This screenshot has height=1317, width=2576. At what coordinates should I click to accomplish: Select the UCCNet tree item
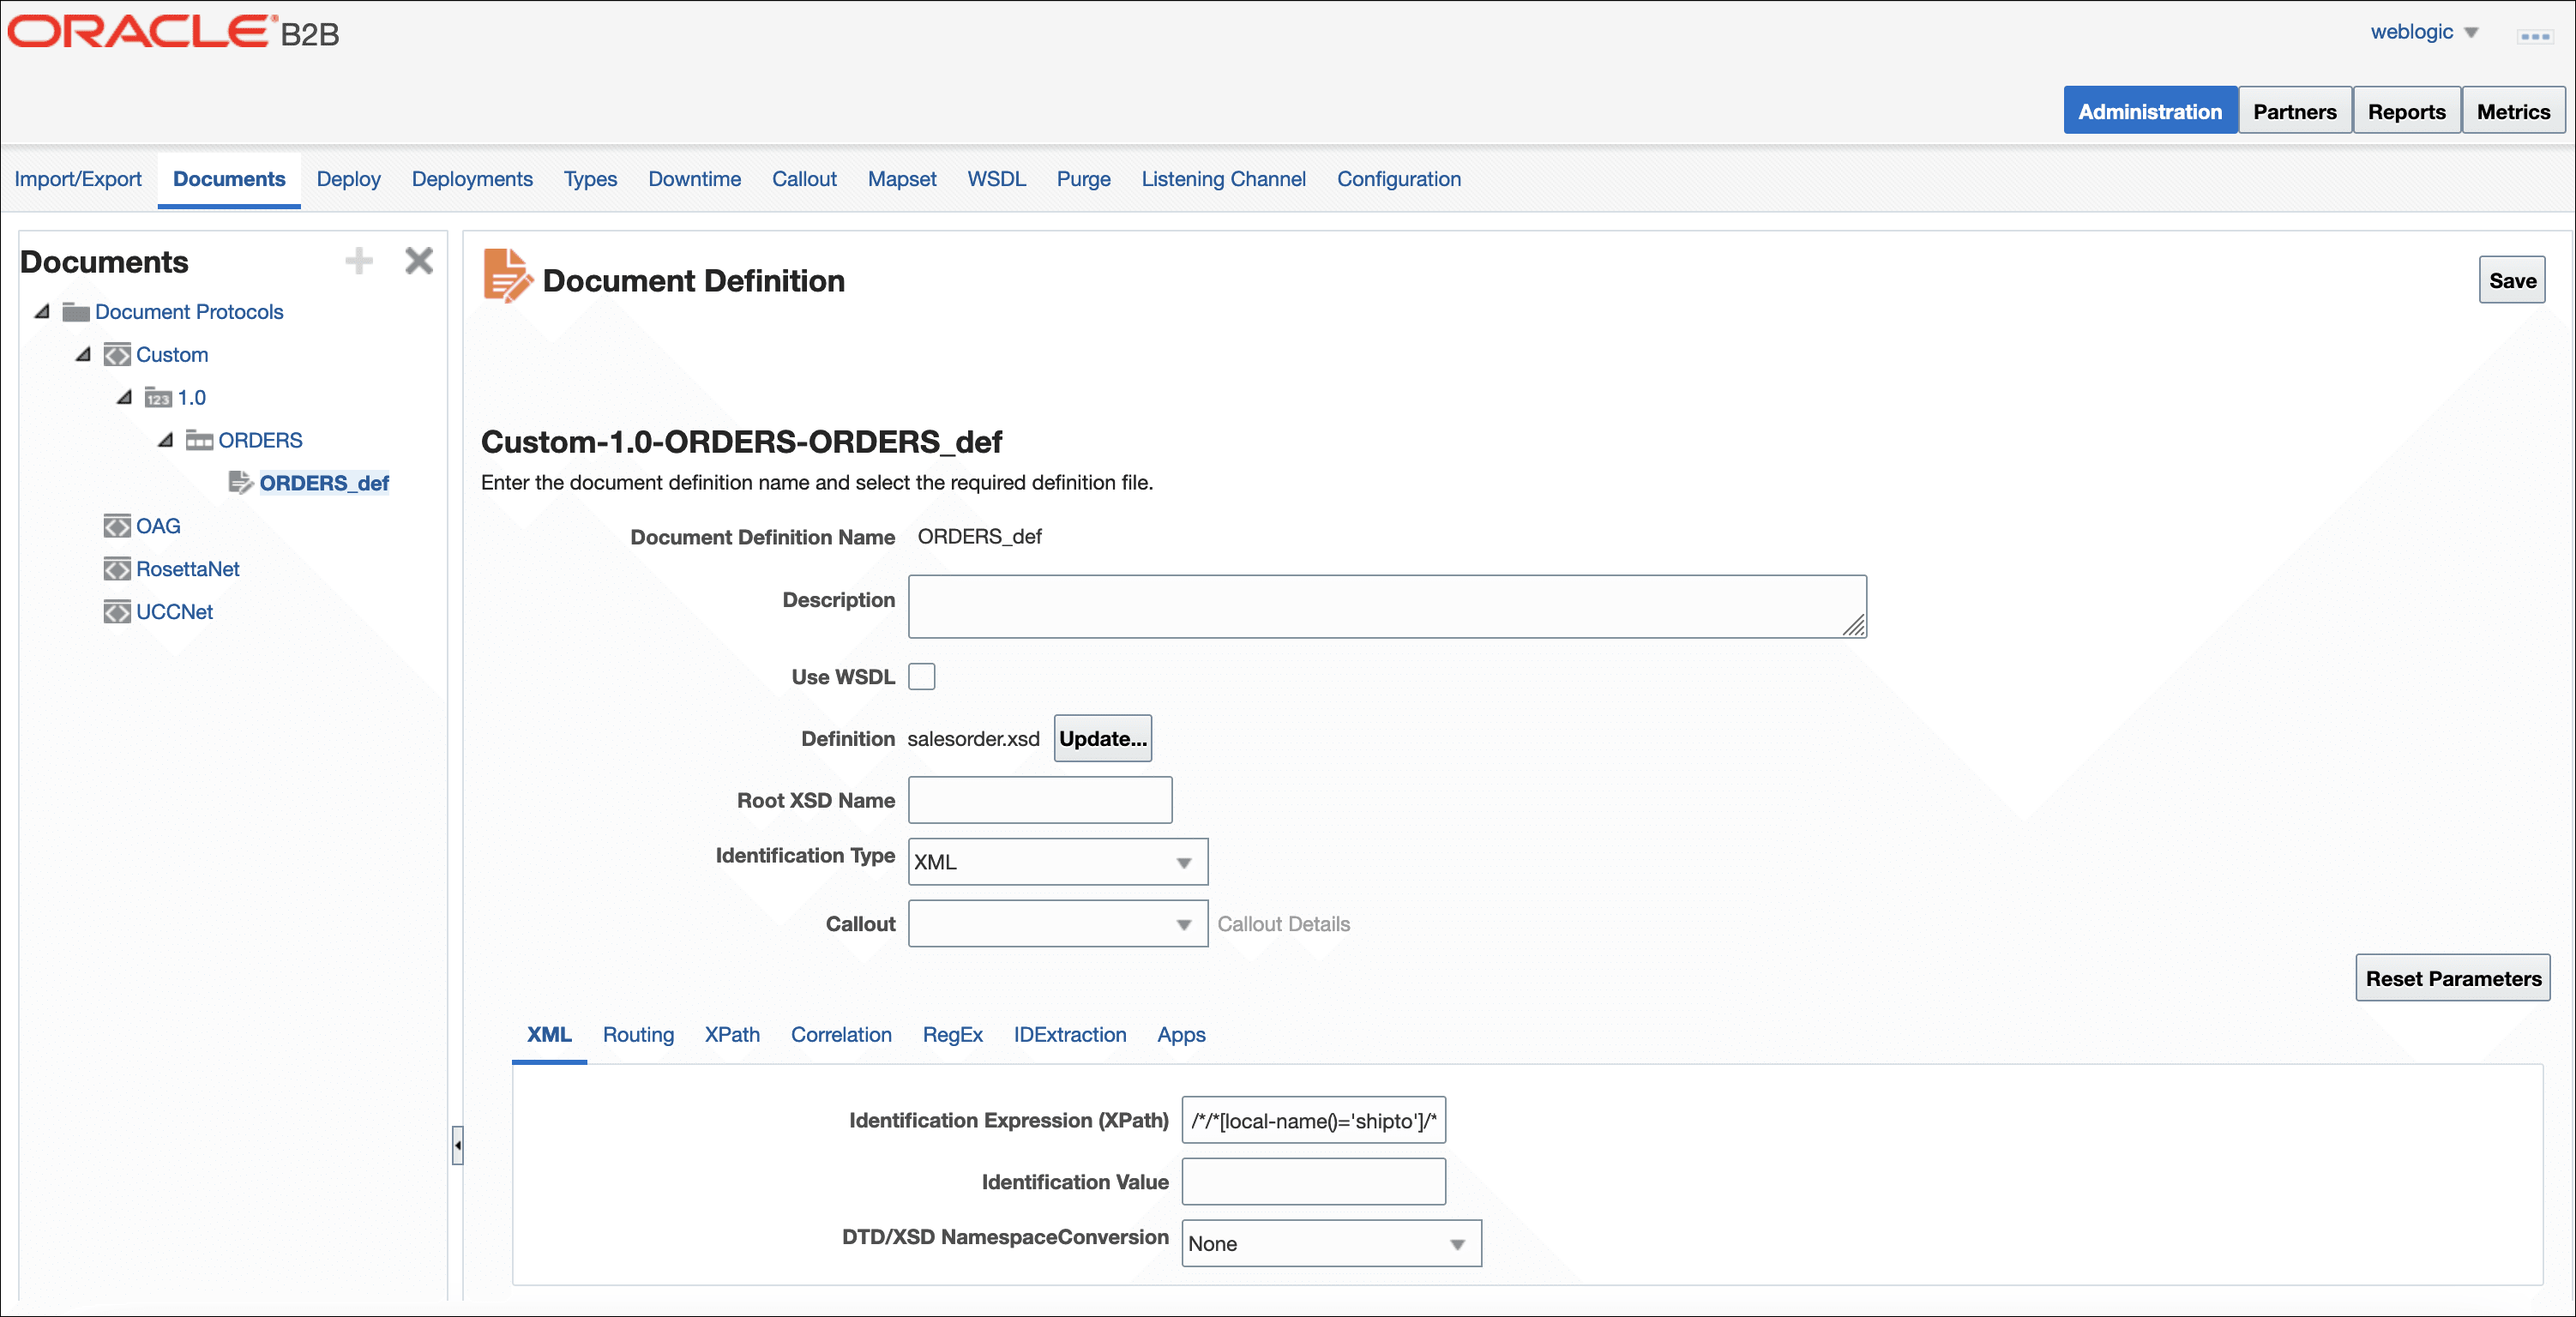click(x=174, y=612)
